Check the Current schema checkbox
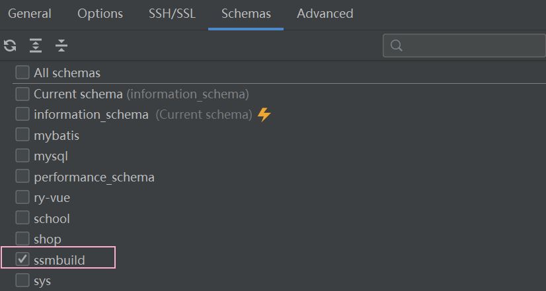The image size is (546, 291). pyautogui.click(x=23, y=94)
